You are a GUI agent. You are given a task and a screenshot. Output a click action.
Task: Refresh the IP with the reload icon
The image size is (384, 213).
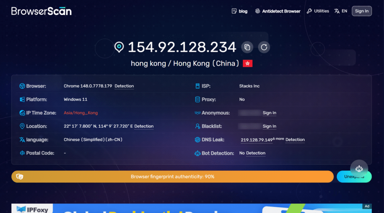point(264,47)
